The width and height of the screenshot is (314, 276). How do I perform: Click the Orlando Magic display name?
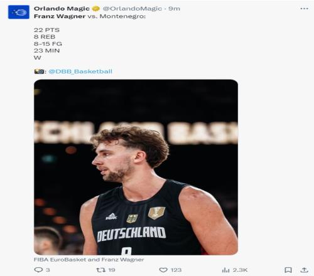(x=62, y=9)
